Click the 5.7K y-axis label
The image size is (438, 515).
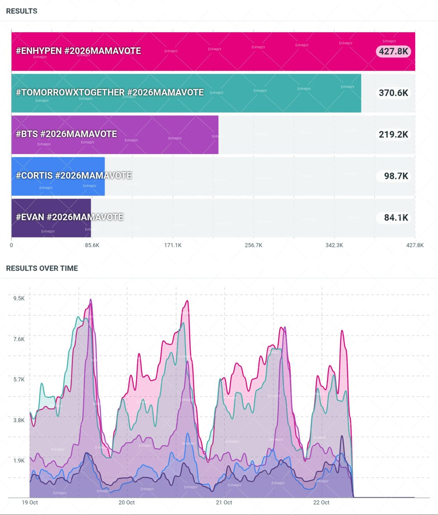click(19, 380)
